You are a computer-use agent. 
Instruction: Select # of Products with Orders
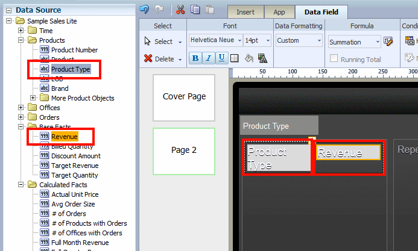tap(89, 223)
